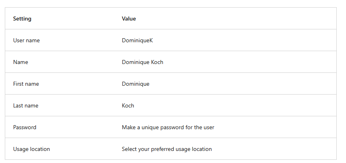
Task: Click the word Select in the bottom row
Action: click(129, 149)
